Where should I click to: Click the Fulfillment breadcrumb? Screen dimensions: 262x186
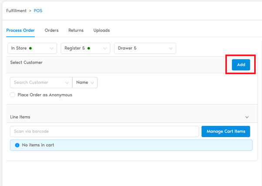pyautogui.click(x=17, y=10)
